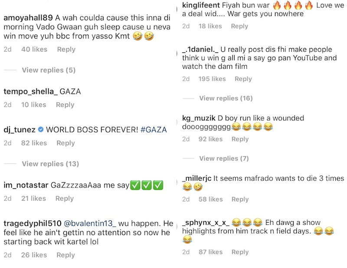This screenshot has width=347, height=268.
Task: Open the im_notastar username profile
Action: pos(26,185)
